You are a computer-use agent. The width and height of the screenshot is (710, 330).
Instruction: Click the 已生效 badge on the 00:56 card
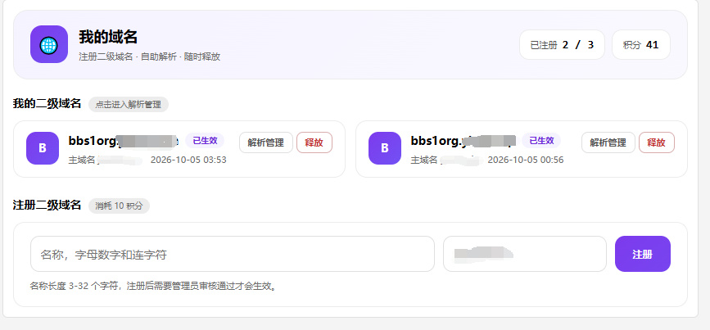click(541, 140)
